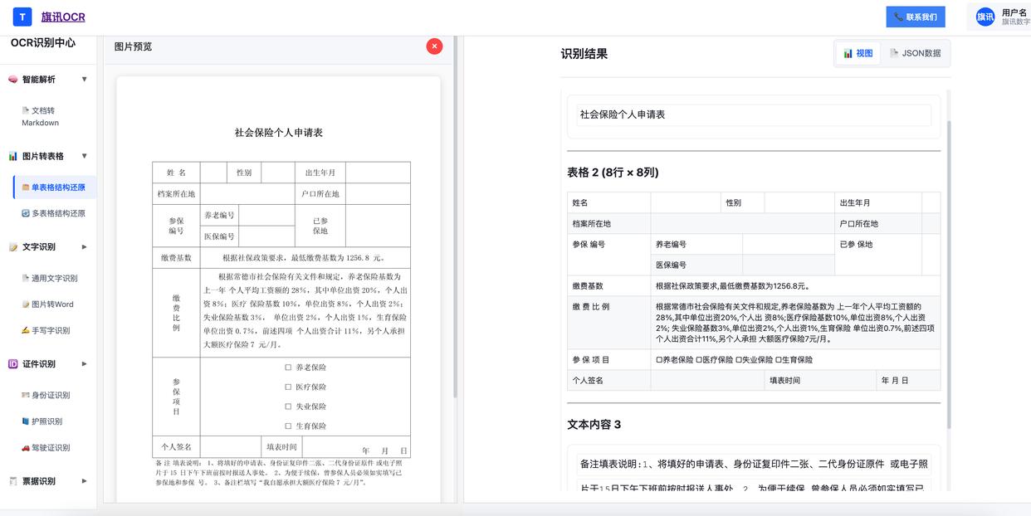
Task: Click the 姓名 cell in result table
Action: click(609, 202)
